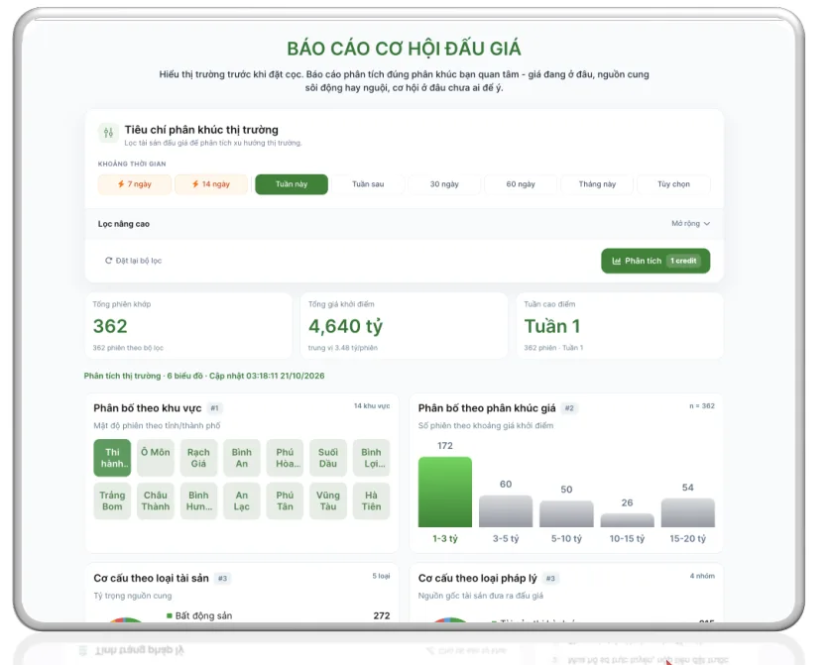The image size is (830, 665).
Task: Select the Rạch Giá region tile
Action: pos(198,458)
